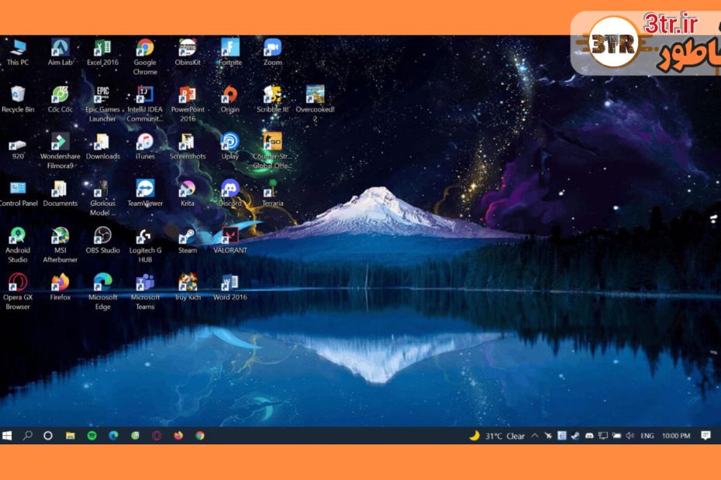Select the Counter-Strike Global Offensive shortcut
The height and width of the screenshot is (480, 721).
(272, 142)
